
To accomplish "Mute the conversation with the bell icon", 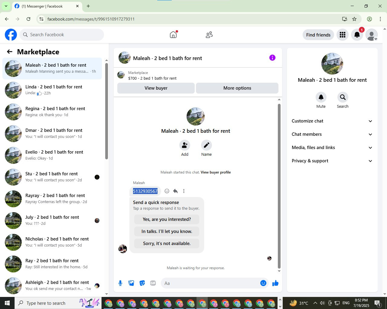I will [x=321, y=97].
